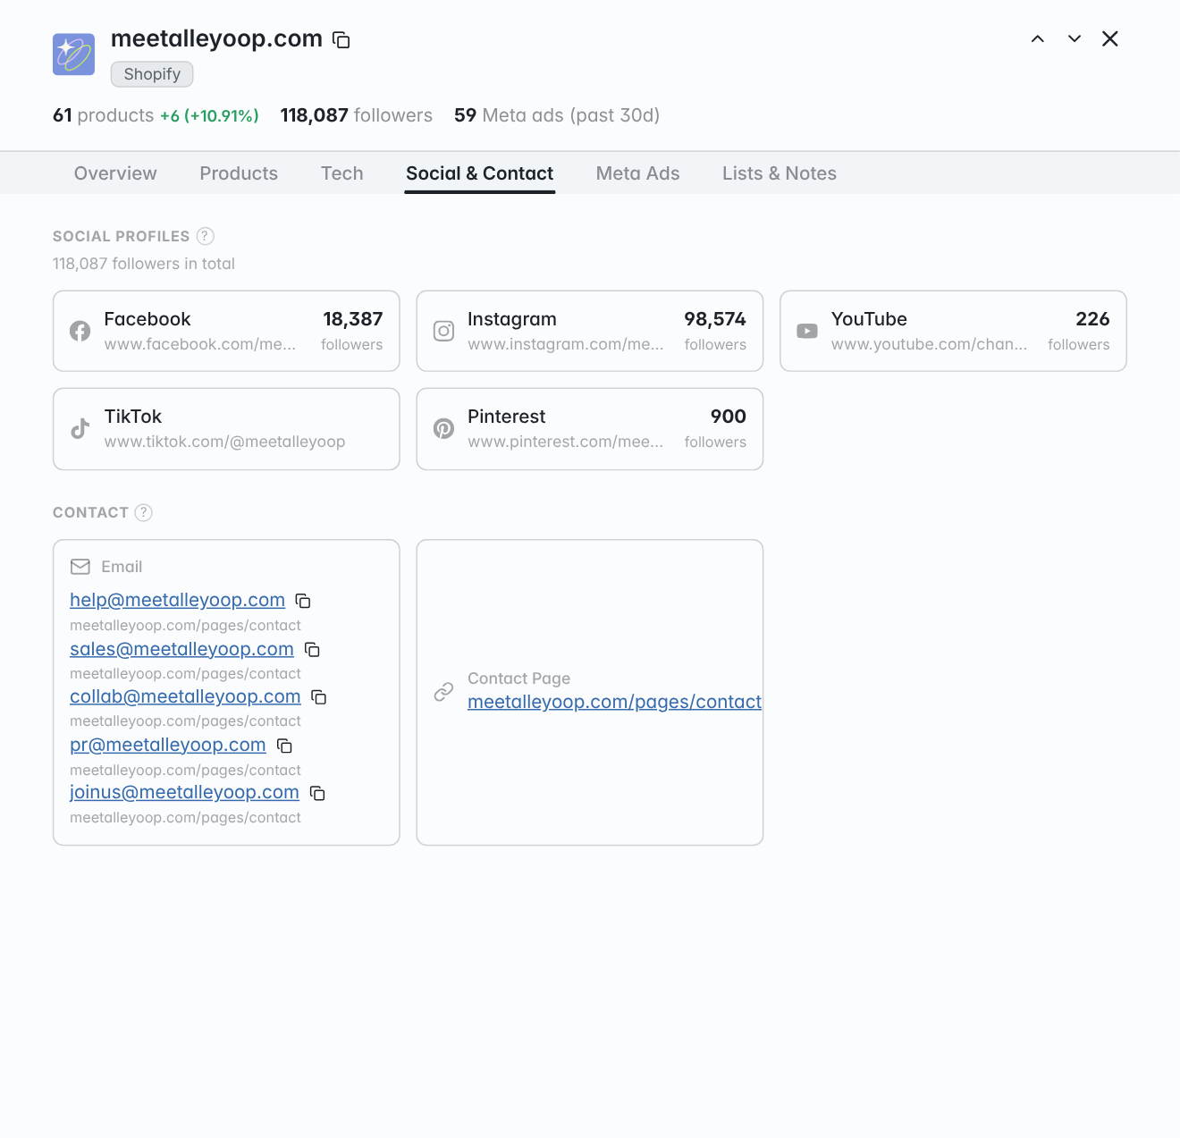The width and height of the screenshot is (1180, 1138).
Task: Open the meetalleyoop.com/pages/contact link
Action: click(x=614, y=702)
